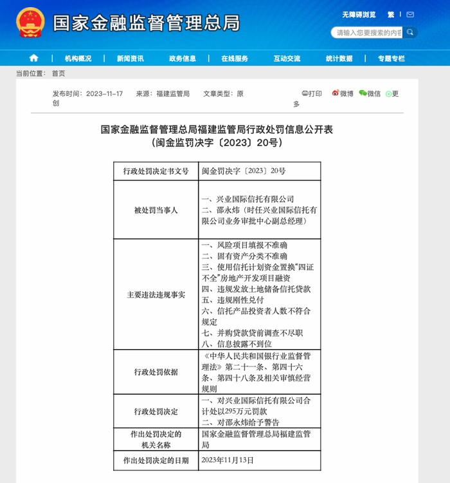Click the publish date 2023-11-17
Viewport: 450px width, 483px height.
pyautogui.click(x=105, y=93)
